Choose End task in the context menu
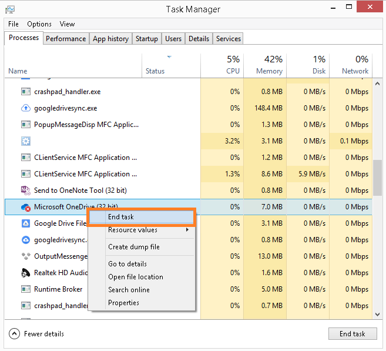 [x=142, y=217]
